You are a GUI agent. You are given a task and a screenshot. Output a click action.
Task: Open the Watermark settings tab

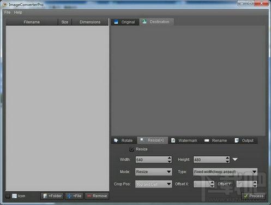click(184, 140)
